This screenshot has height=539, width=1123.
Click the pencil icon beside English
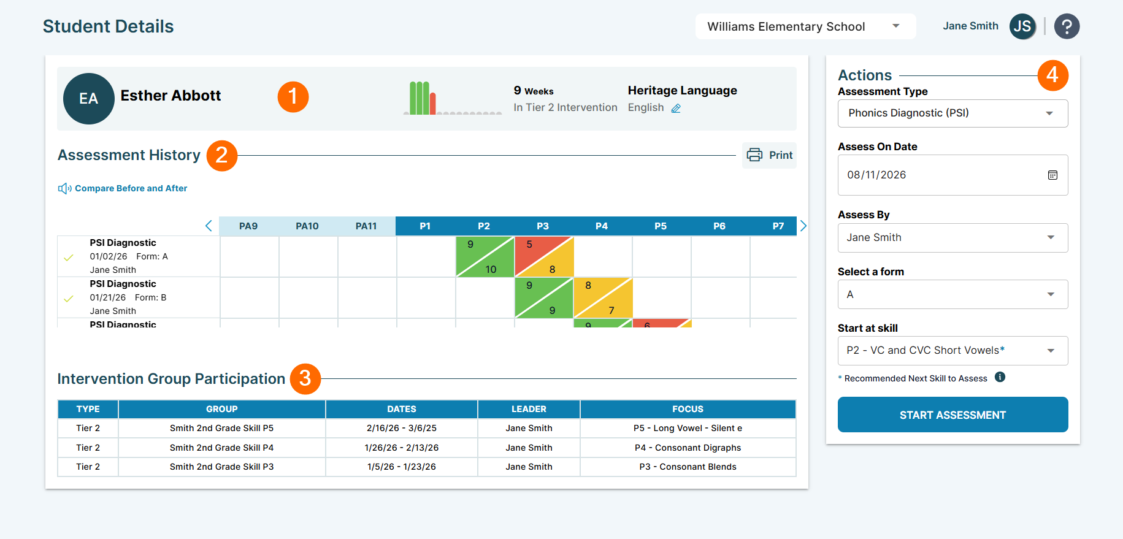(676, 108)
